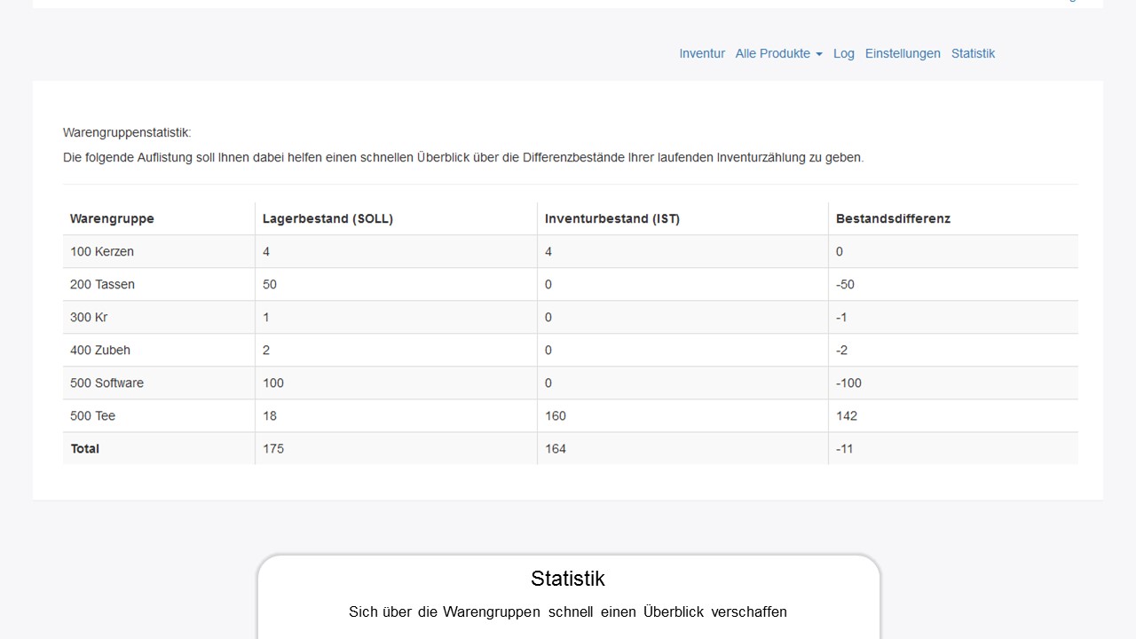Click the Statistik navigation link

973,53
